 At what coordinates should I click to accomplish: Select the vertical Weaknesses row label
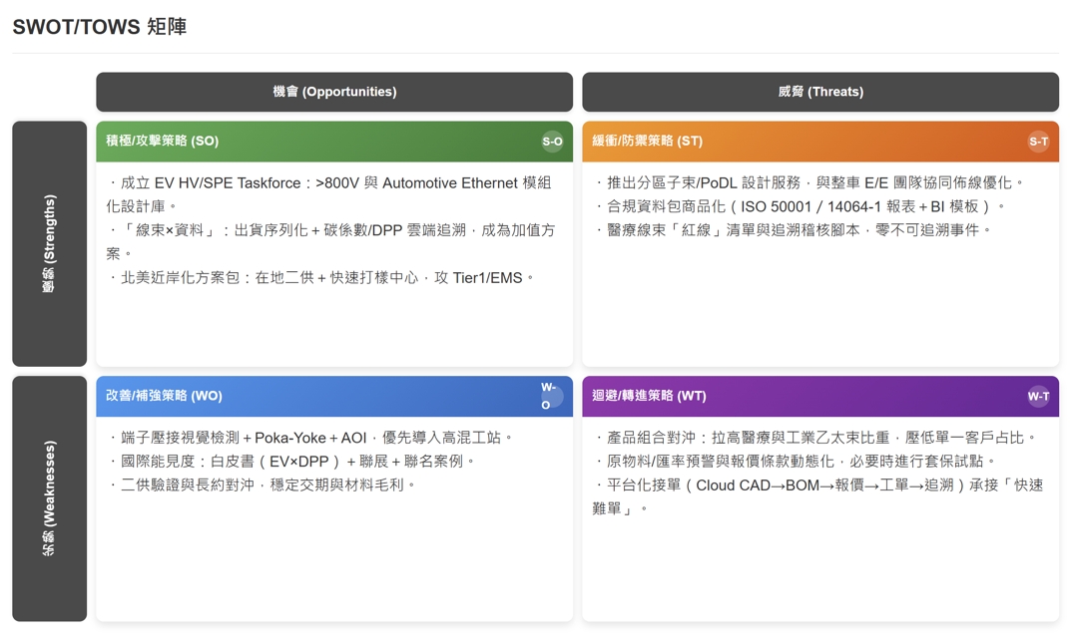point(49,498)
